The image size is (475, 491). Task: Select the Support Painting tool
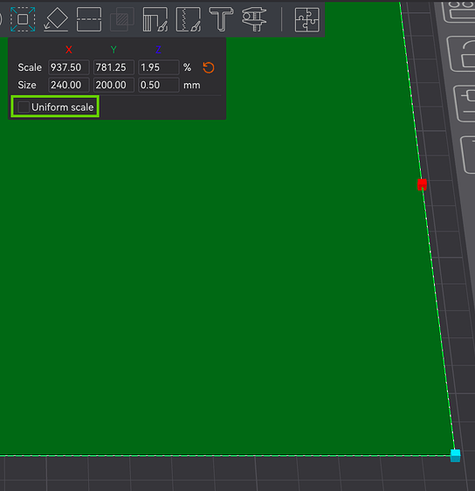tap(155, 19)
